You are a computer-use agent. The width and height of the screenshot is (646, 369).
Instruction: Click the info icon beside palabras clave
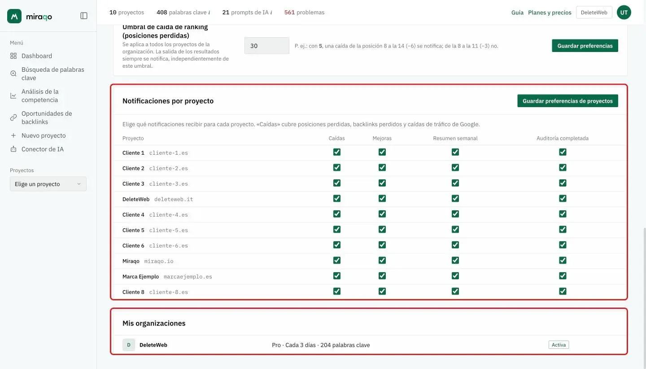click(x=209, y=13)
